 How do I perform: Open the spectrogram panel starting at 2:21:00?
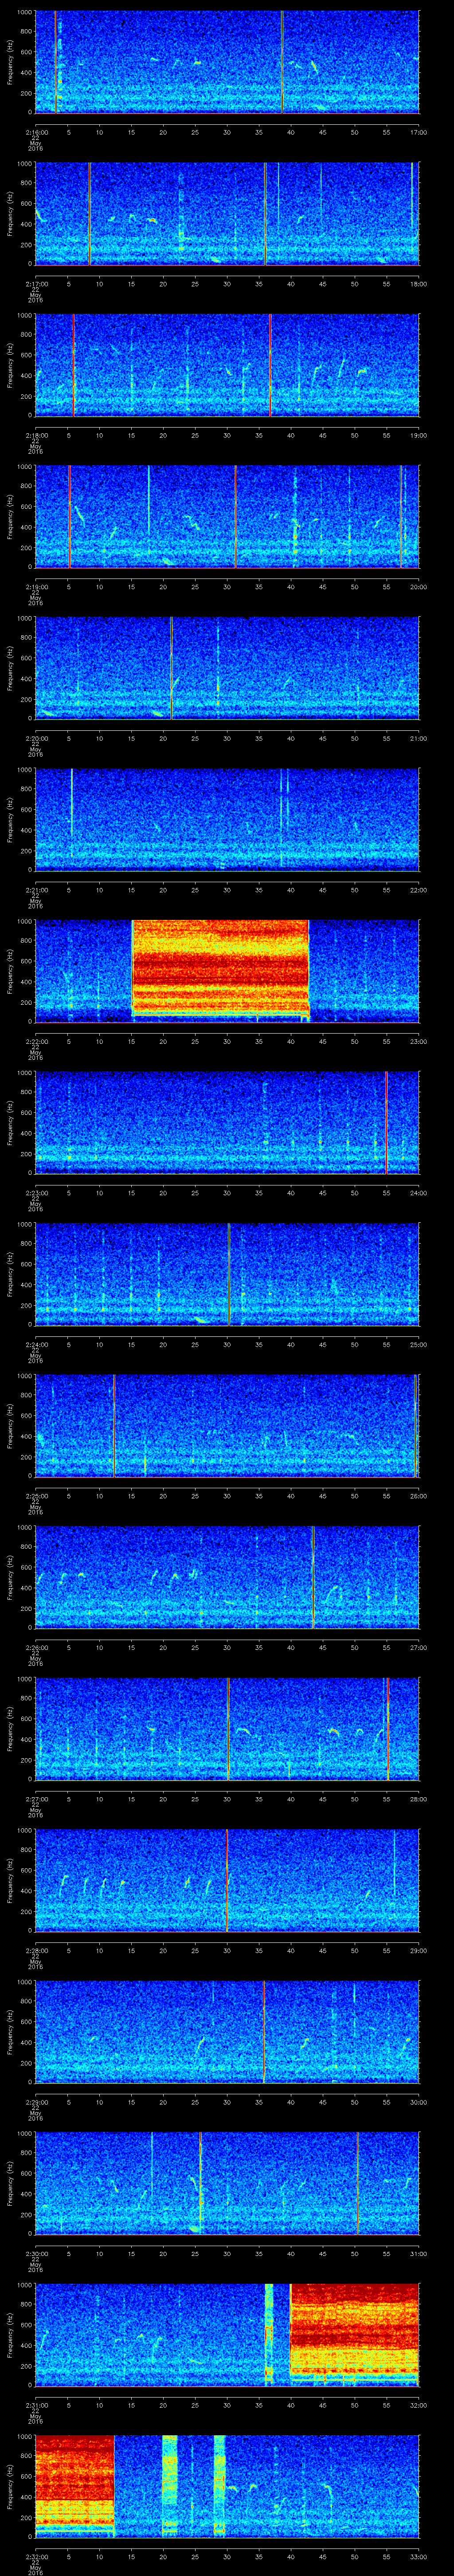(x=227, y=819)
